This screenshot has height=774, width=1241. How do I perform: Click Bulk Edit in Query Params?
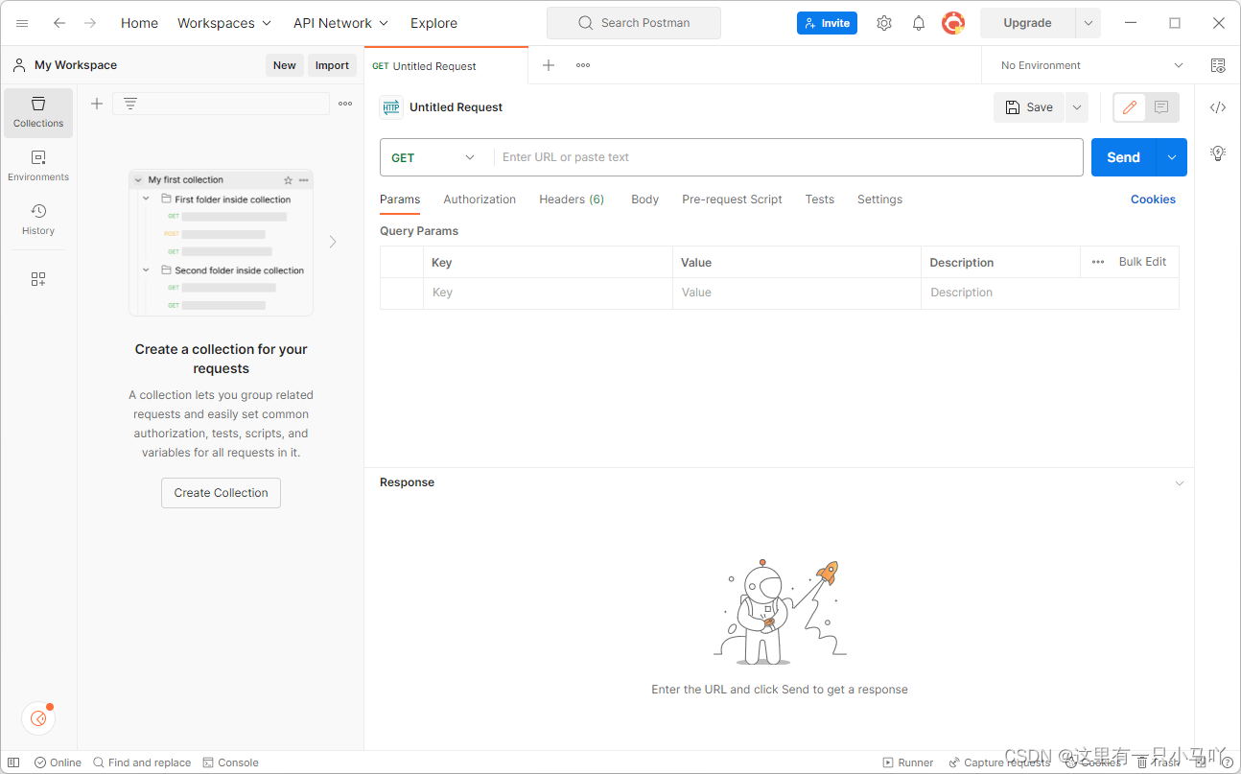coord(1142,262)
